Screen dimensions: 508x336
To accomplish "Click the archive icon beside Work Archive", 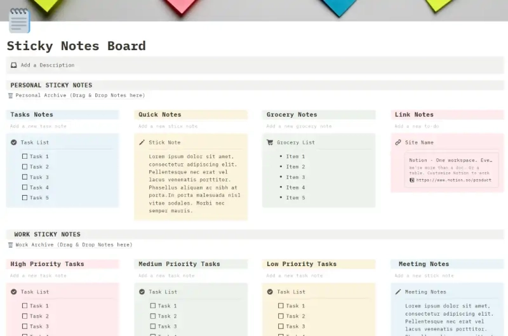I will pyautogui.click(x=10, y=245).
